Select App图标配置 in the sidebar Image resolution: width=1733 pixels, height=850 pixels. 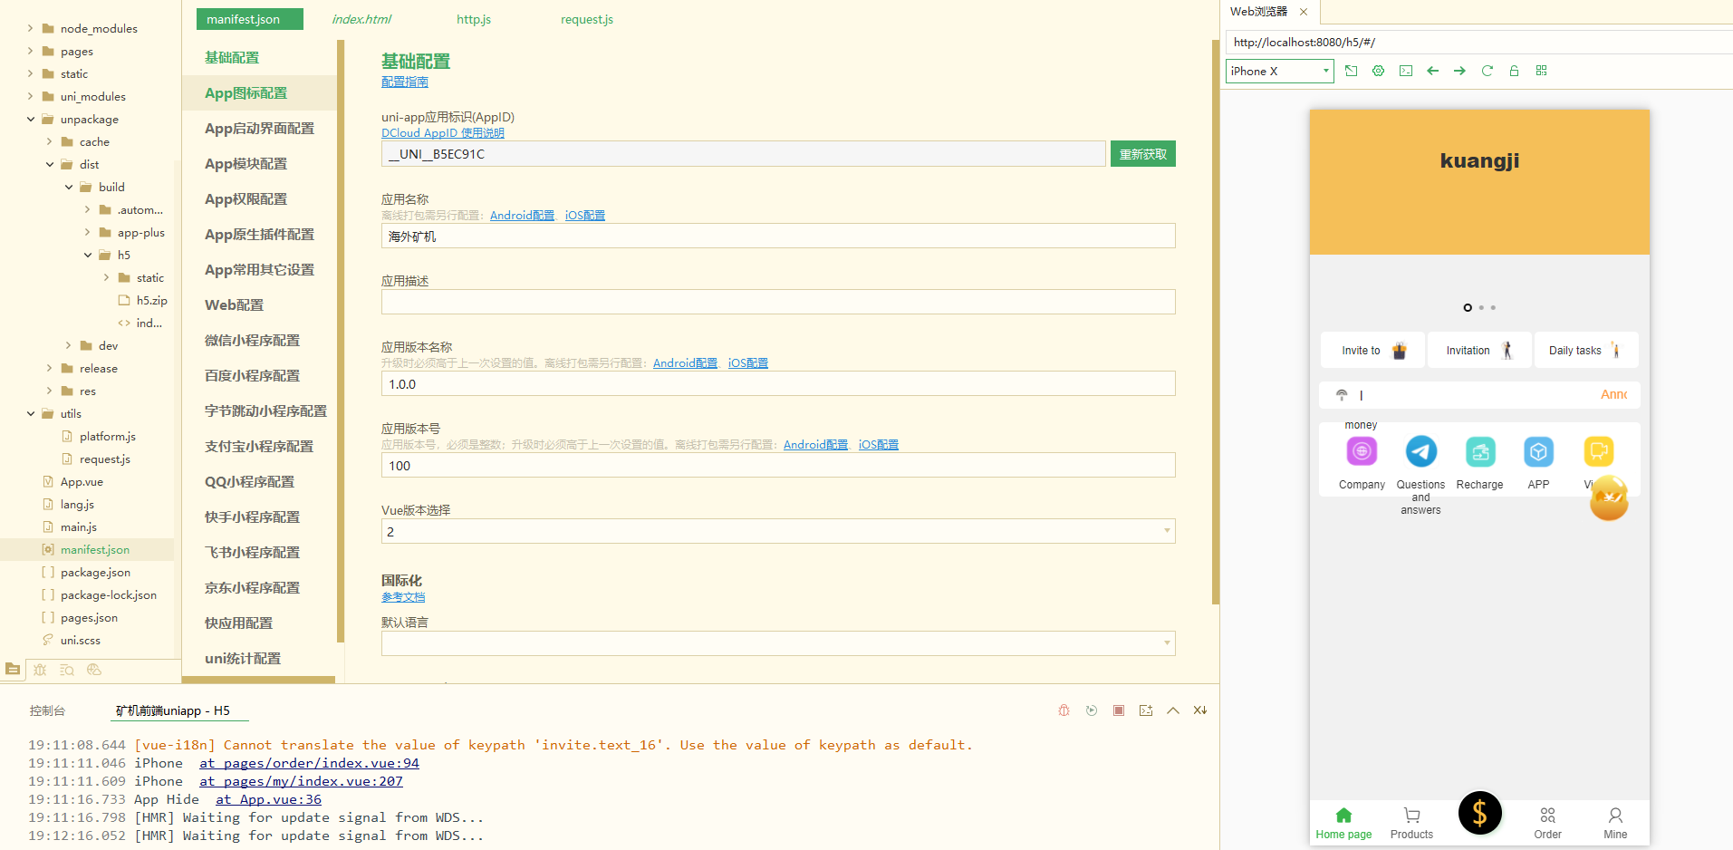(x=246, y=93)
